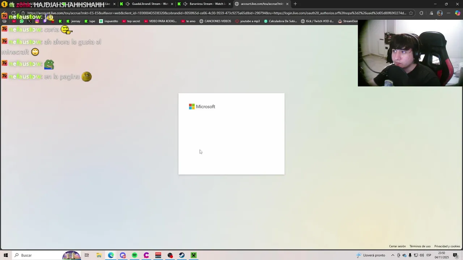Click the webcam overlay thumbnail
The height and width of the screenshot is (260, 463).
pyautogui.click(x=410, y=53)
